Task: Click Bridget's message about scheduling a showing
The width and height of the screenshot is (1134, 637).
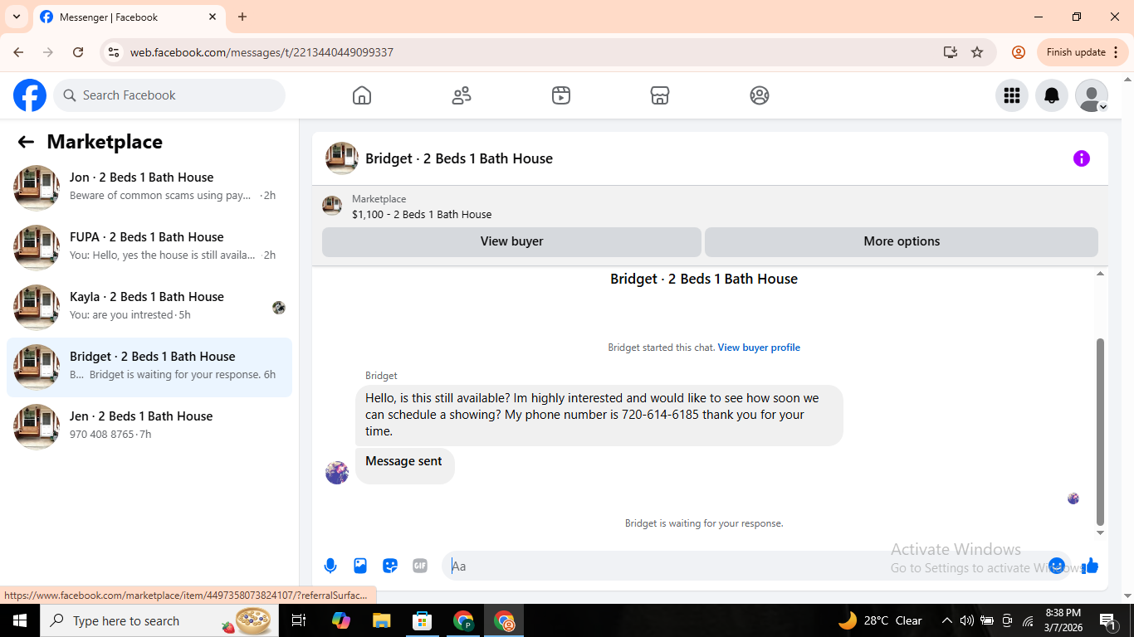Action: (x=599, y=415)
